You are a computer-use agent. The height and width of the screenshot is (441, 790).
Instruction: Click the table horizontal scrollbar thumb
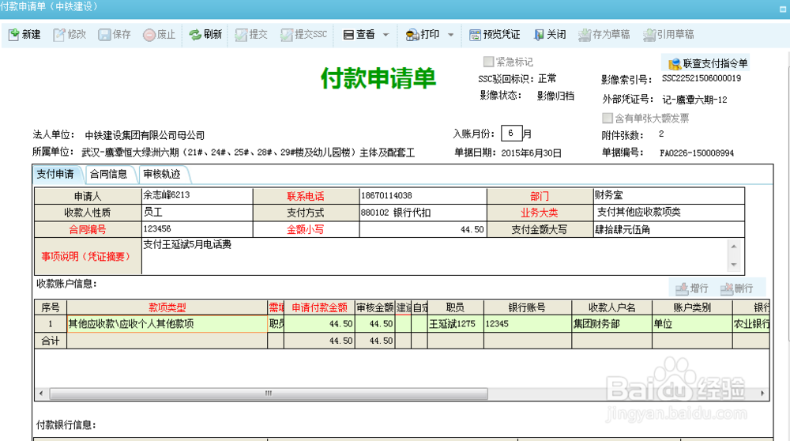click(x=269, y=393)
